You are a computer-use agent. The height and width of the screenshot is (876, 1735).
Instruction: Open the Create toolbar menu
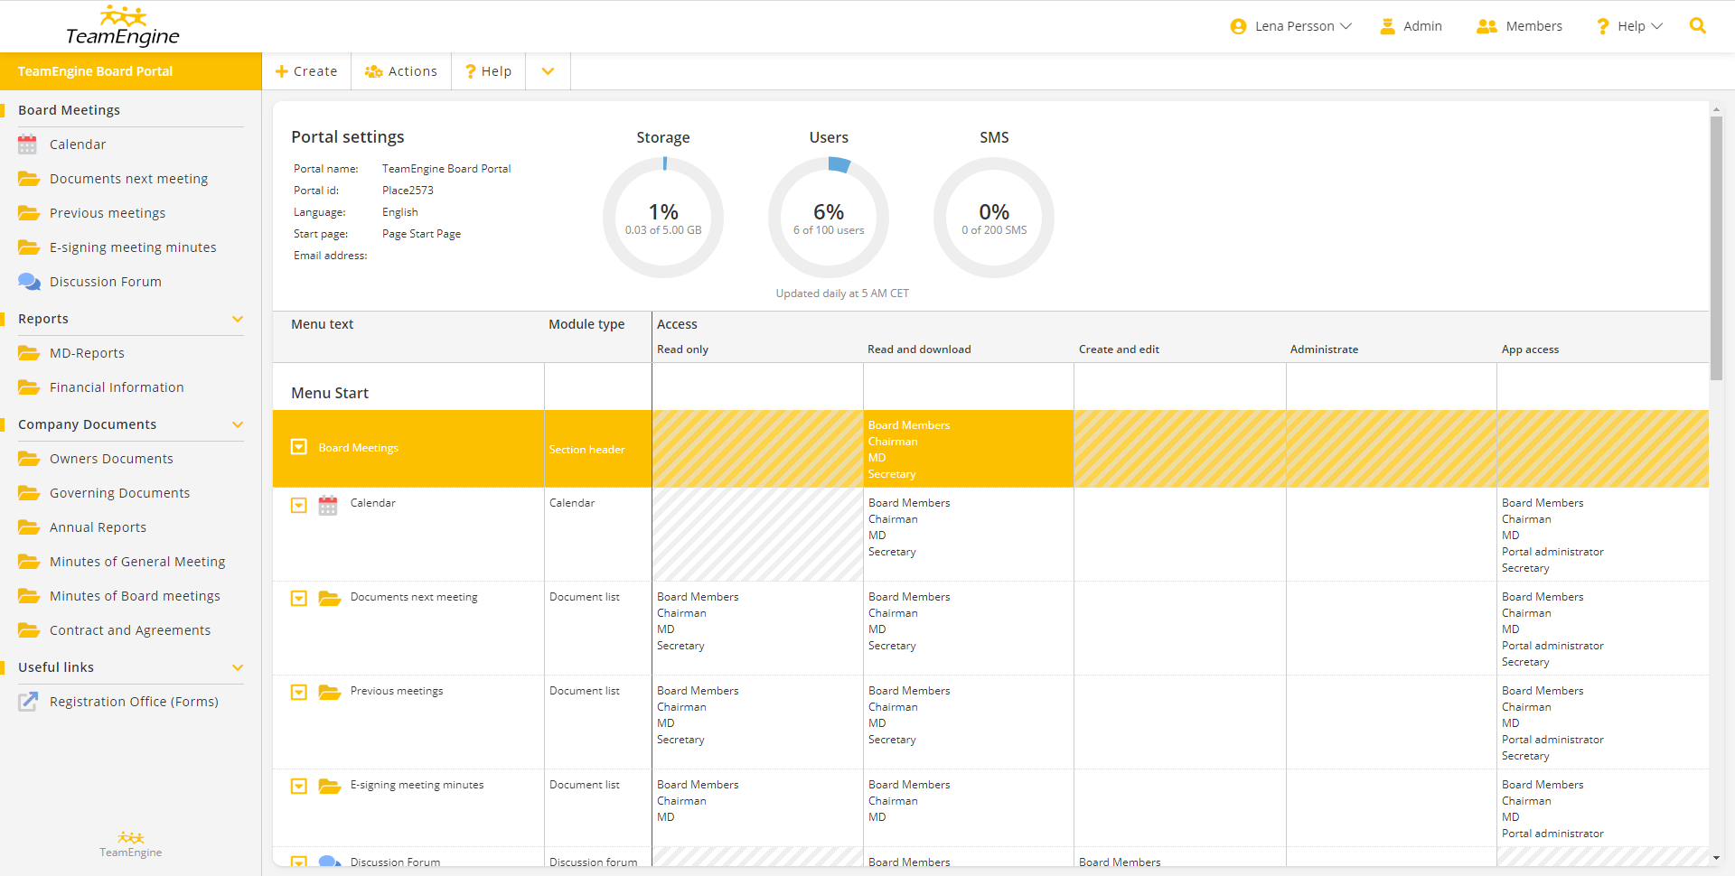click(x=306, y=71)
